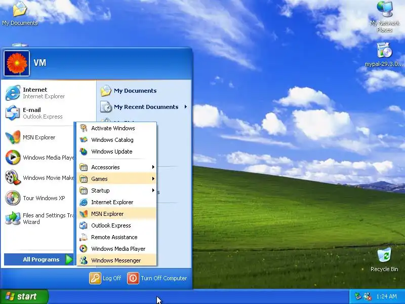
Task: Click the "Tour Windows XP" text
Action: pyautogui.click(x=44, y=198)
